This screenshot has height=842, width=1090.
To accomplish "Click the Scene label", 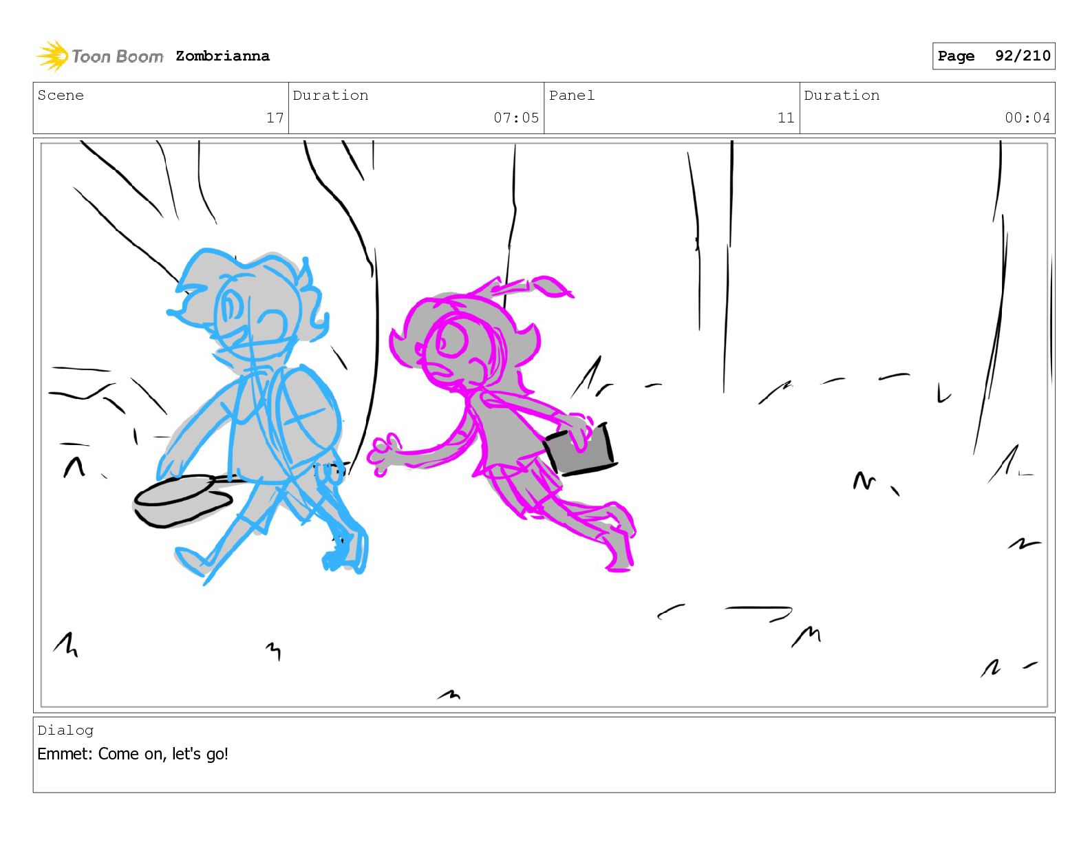I will coord(61,95).
